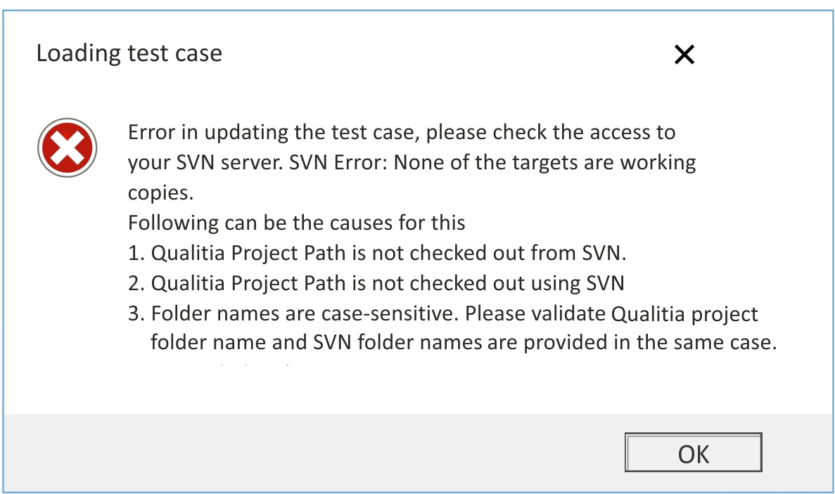Click the red error icon

pyautogui.click(x=67, y=148)
